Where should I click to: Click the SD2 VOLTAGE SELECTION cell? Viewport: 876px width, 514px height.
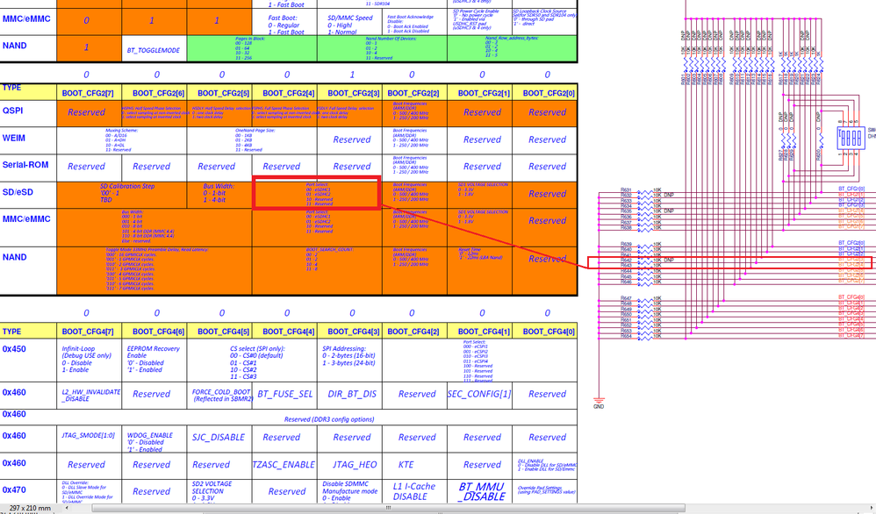point(219,492)
